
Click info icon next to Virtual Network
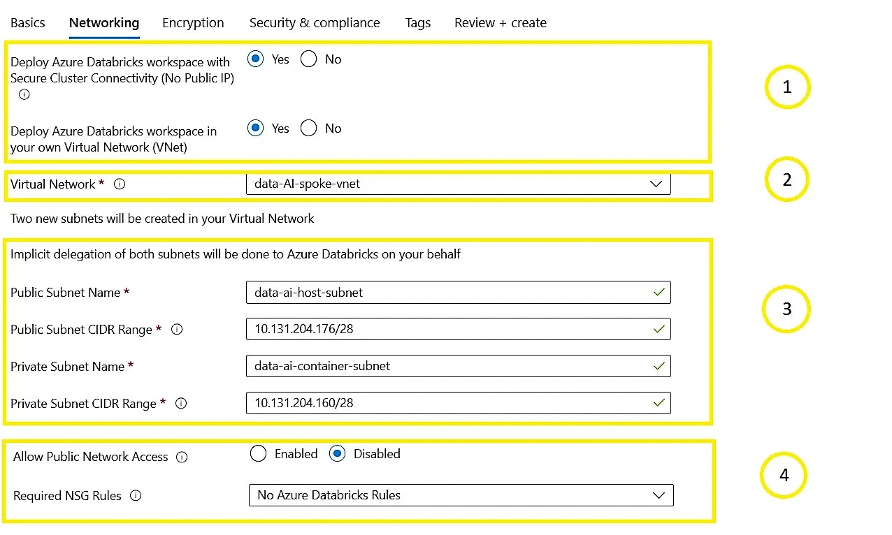(x=120, y=184)
